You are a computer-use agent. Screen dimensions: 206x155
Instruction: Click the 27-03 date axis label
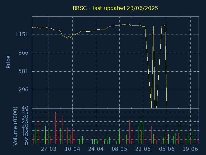click(49, 149)
